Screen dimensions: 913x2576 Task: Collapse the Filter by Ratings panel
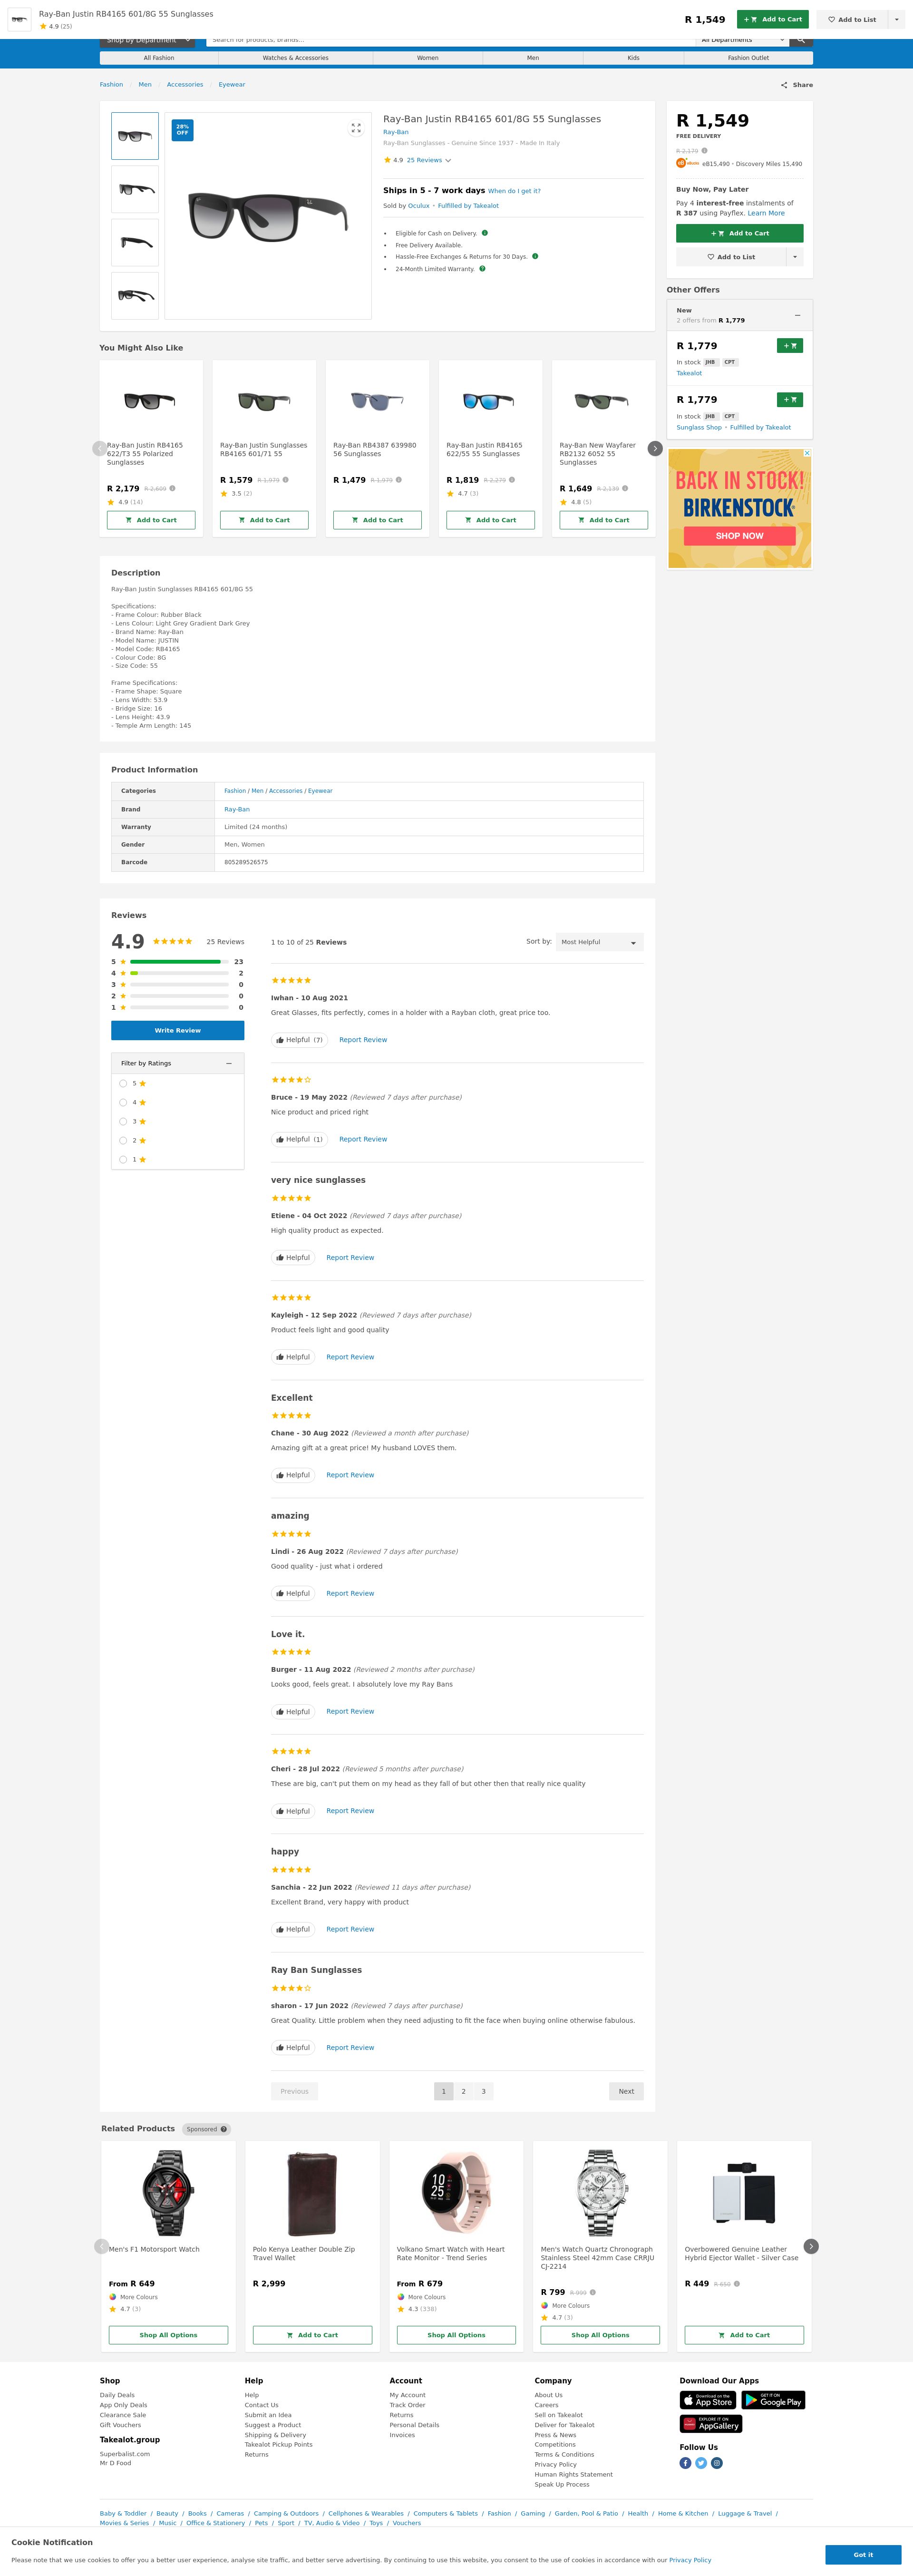point(229,1063)
